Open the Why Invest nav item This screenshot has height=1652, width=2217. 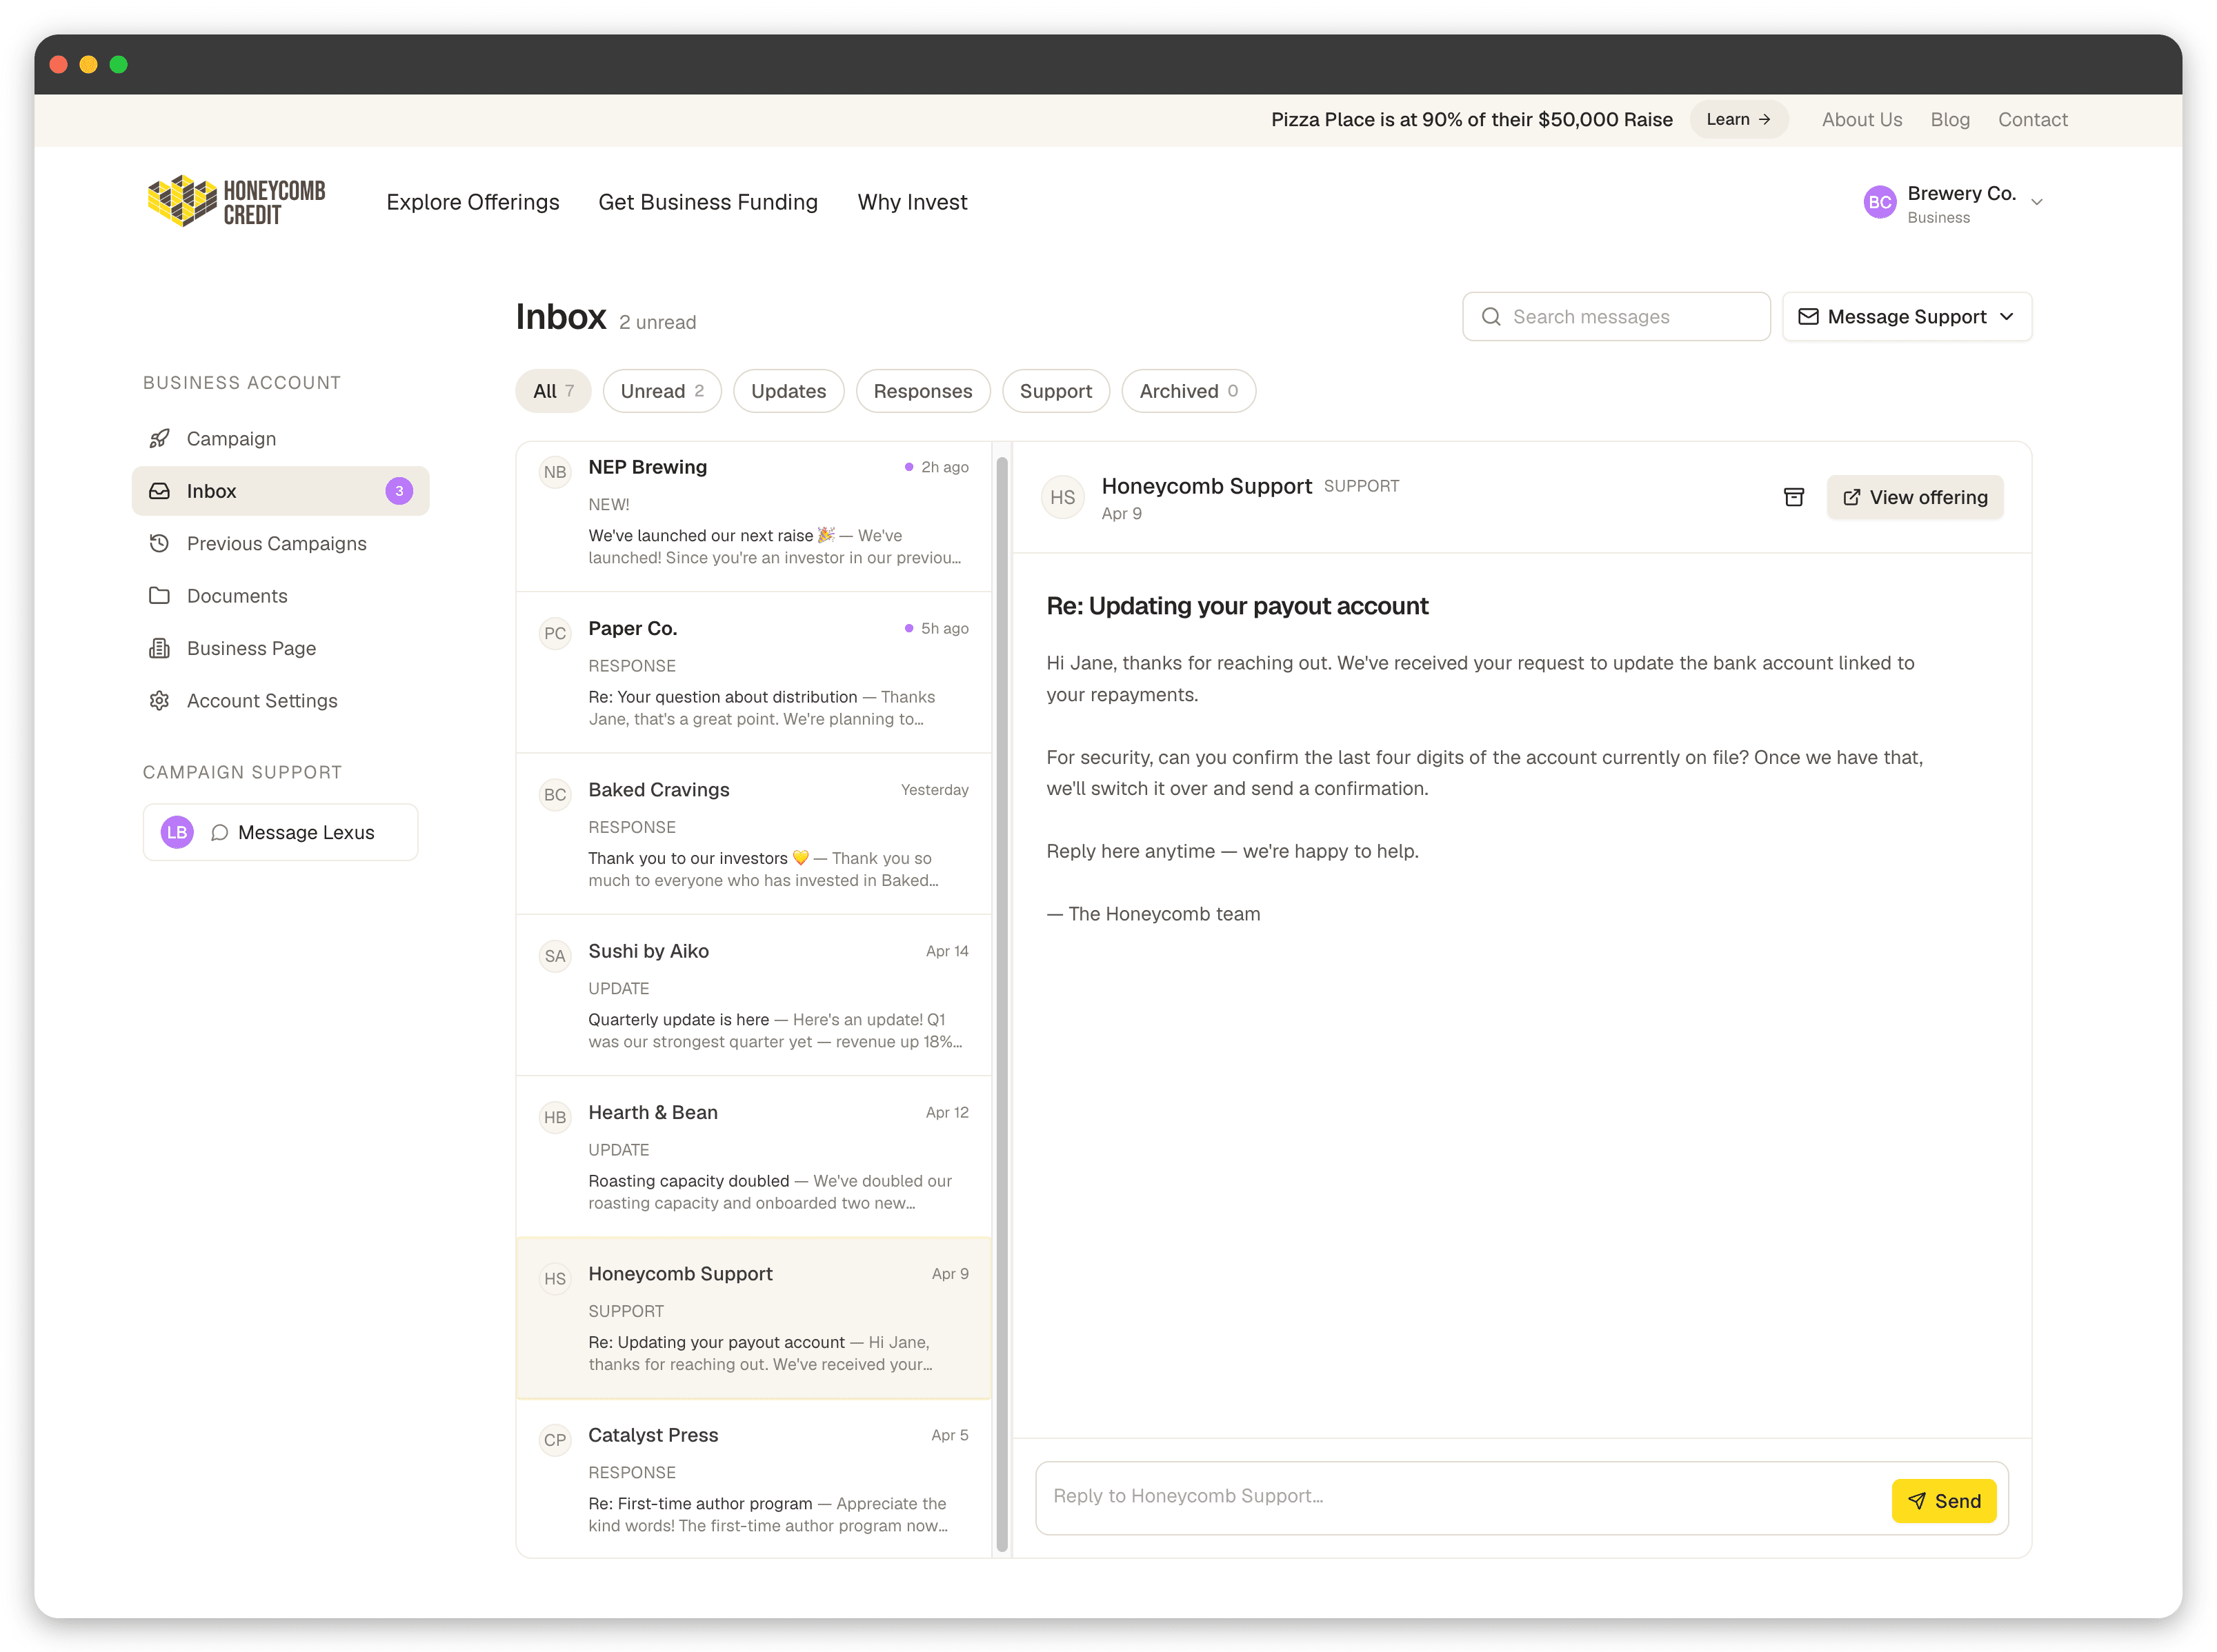click(913, 202)
